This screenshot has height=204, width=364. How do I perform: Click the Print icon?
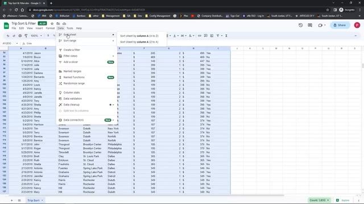coord(20,36)
